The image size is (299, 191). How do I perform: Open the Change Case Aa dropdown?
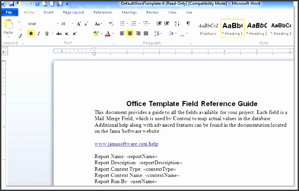click(x=98, y=24)
